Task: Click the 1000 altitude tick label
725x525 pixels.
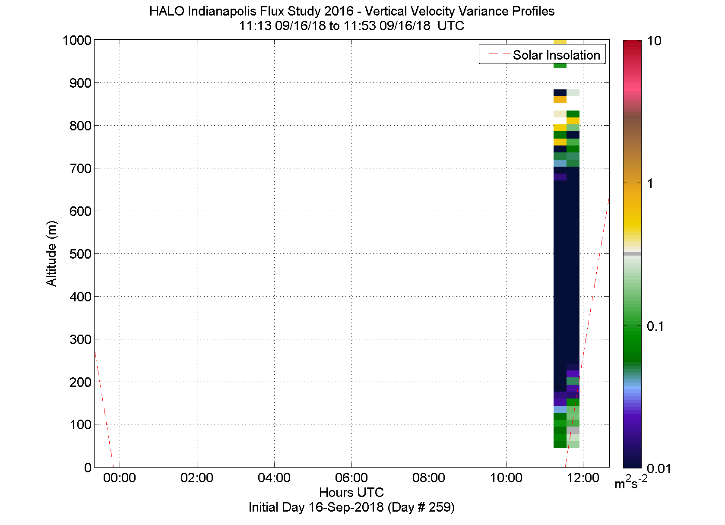Action: pyautogui.click(x=77, y=41)
